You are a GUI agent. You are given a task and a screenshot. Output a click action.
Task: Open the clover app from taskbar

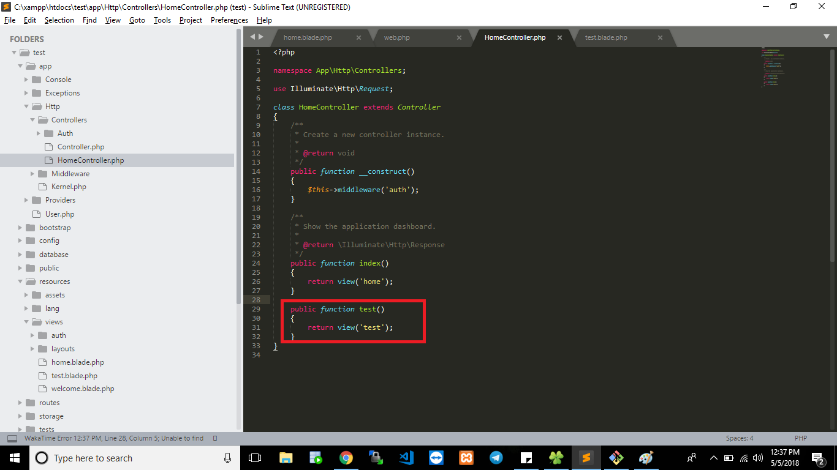(x=556, y=457)
